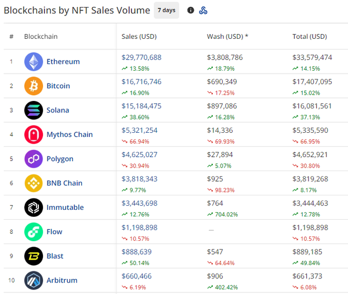Click the Flow logo icon
This screenshot has width=348, height=294.
pos(34,232)
